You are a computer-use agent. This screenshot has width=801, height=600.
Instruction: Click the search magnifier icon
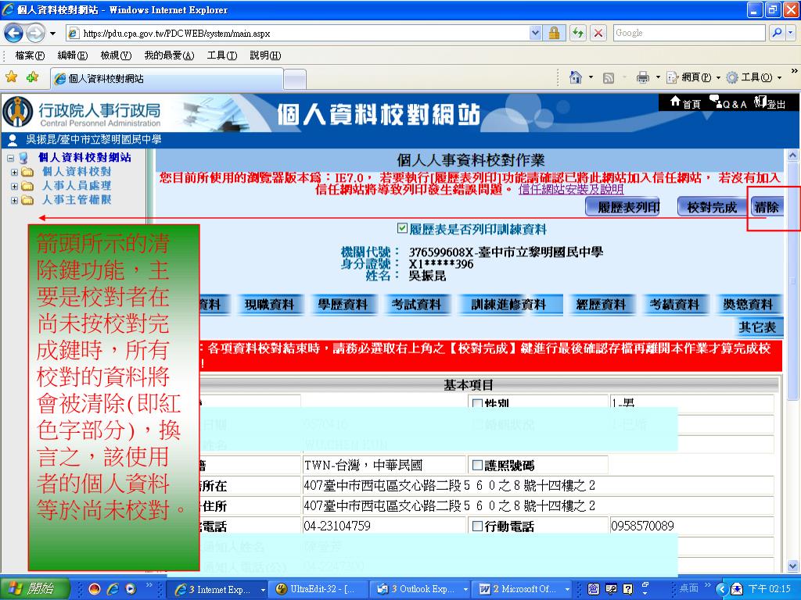coord(777,33)
